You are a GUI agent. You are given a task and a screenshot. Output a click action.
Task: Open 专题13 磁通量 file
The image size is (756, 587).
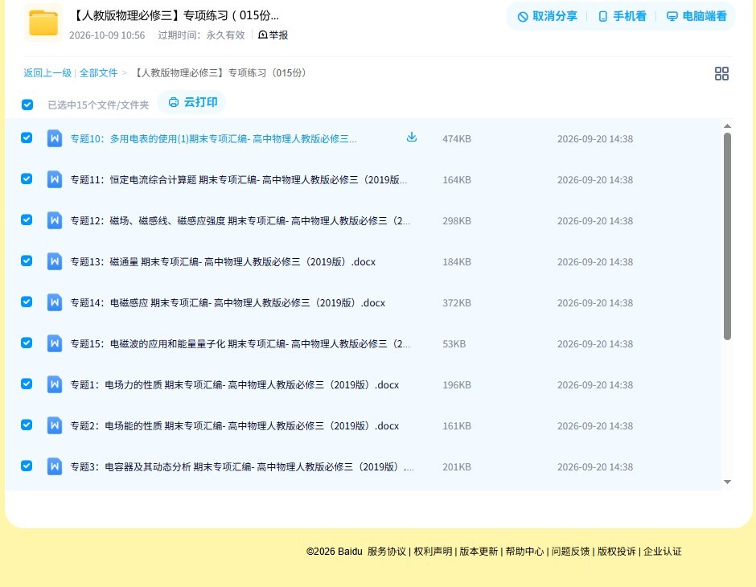point(223,261)
